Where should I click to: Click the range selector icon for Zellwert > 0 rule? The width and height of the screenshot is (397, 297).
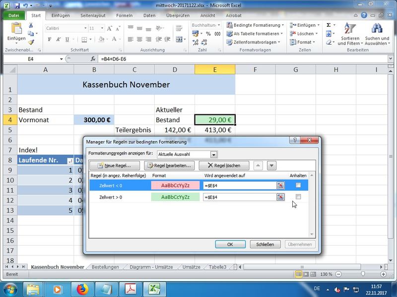click(x=281, y=197)
